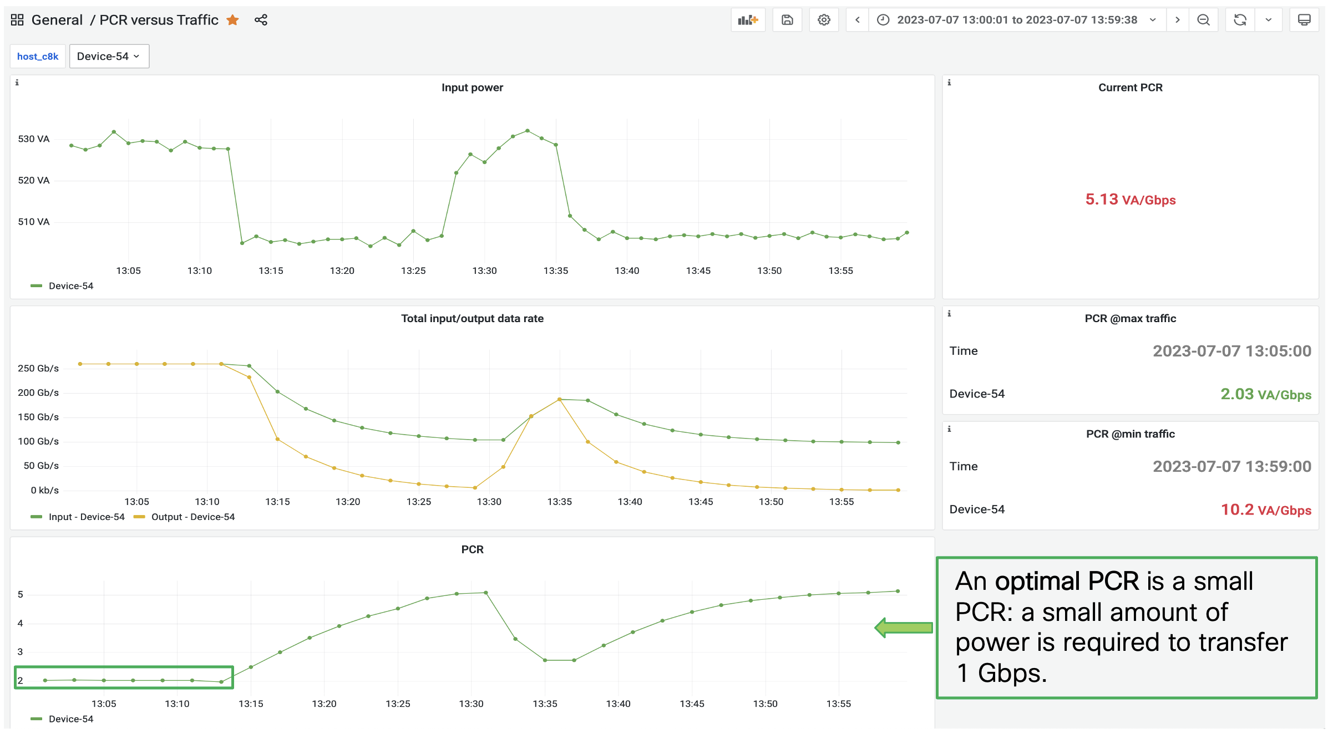Cycle the TV view mode
Viewport: 1328px width, 734px height.
click(x=1304, y=20)
